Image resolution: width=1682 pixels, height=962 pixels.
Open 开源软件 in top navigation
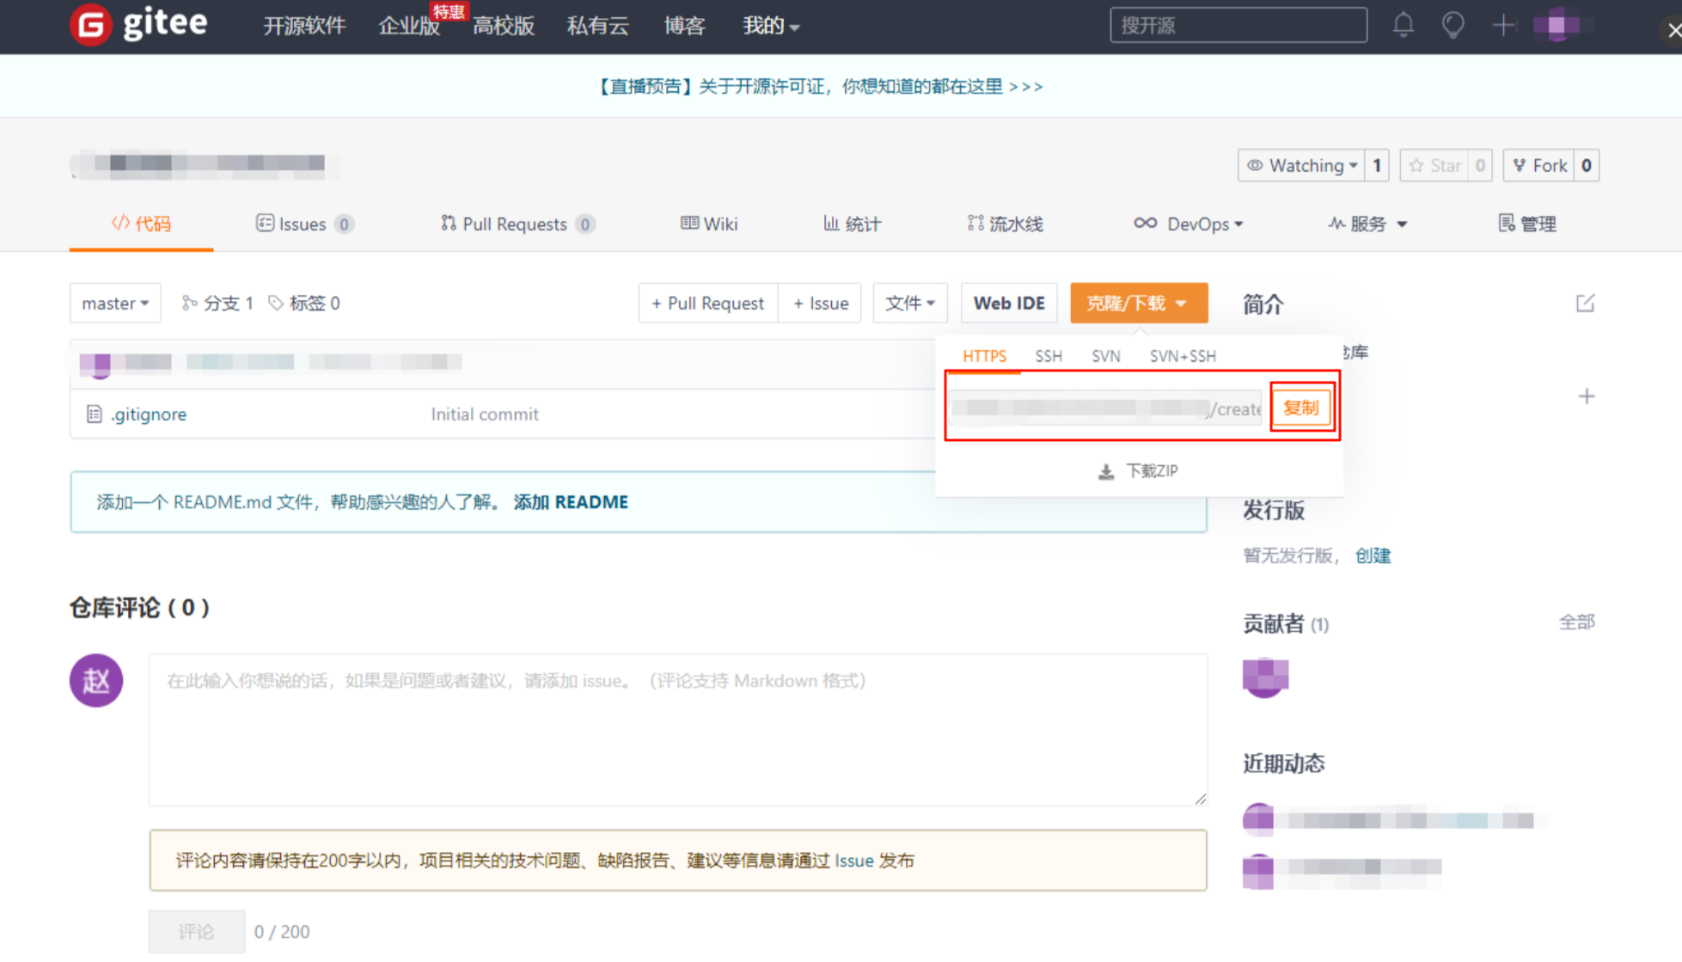[304, 26]
